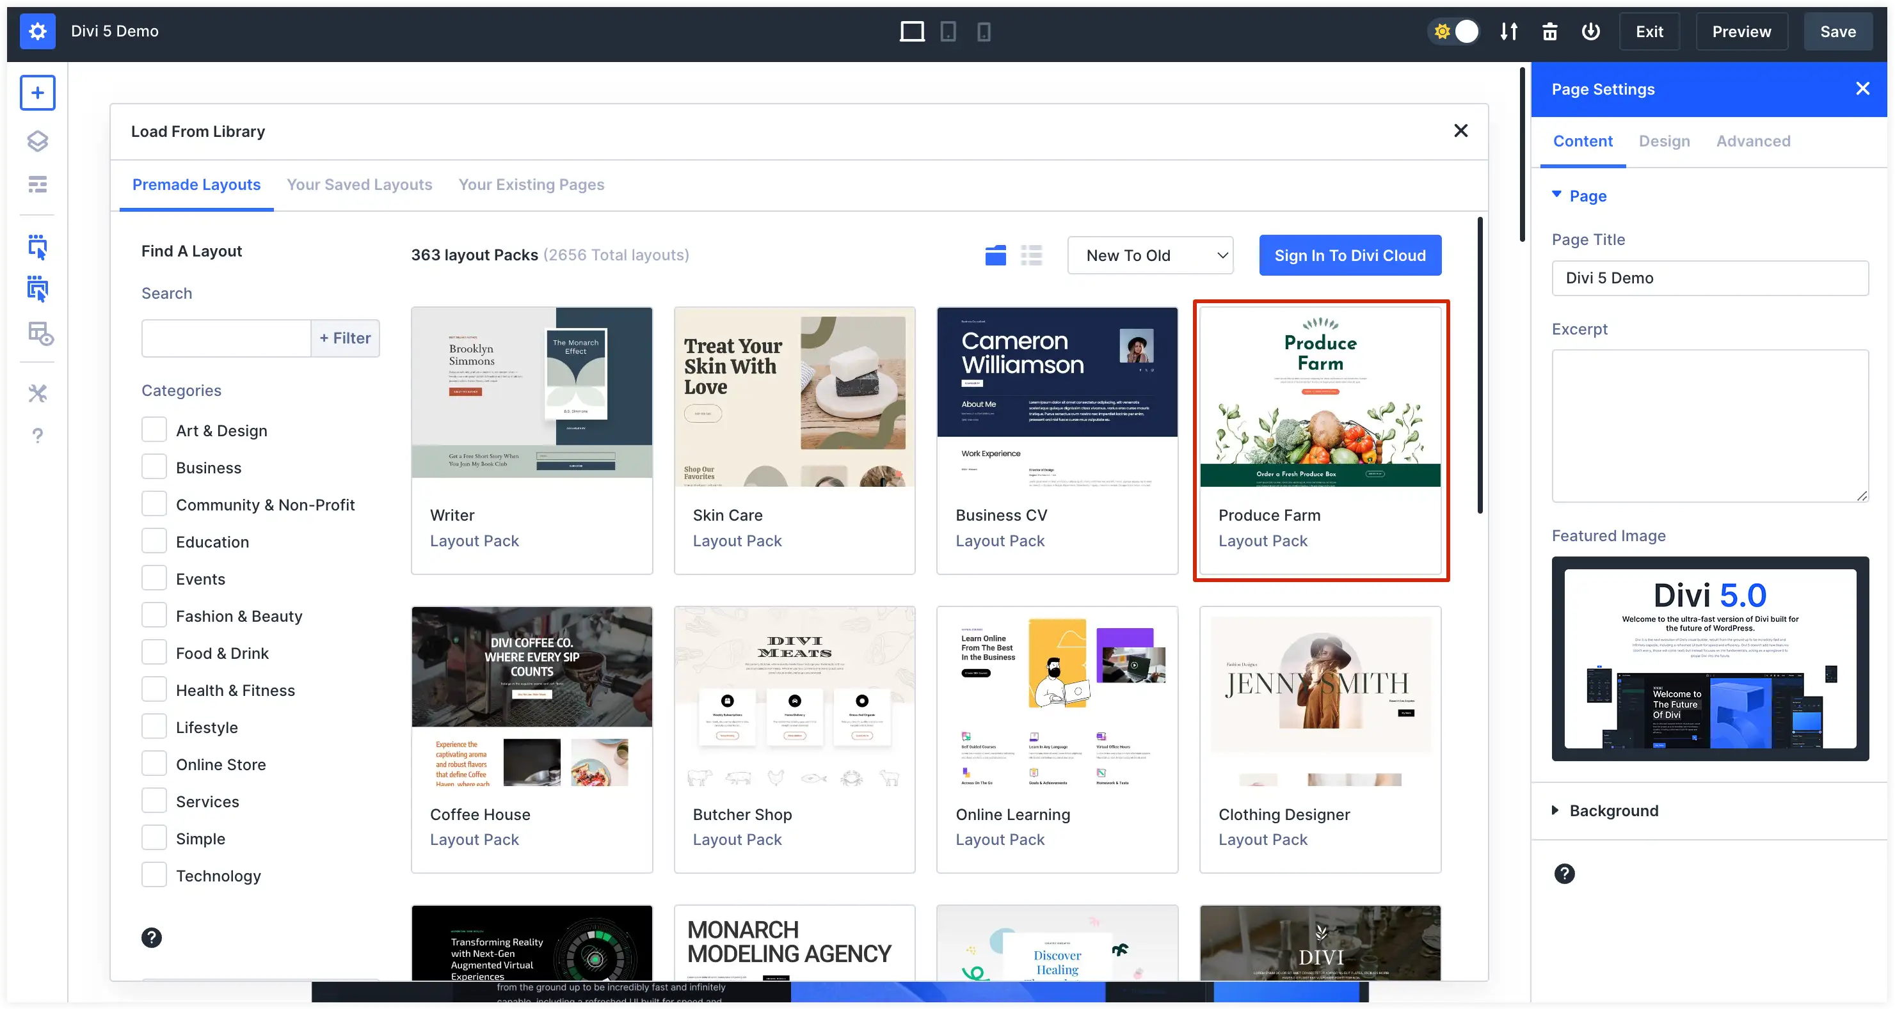Click the mobile viewport preview icon
This screenshot has width=1895, height=1010.
coord(984,31)
